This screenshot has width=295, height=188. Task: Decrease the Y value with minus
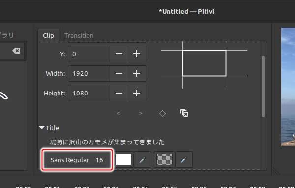point(119,54)
